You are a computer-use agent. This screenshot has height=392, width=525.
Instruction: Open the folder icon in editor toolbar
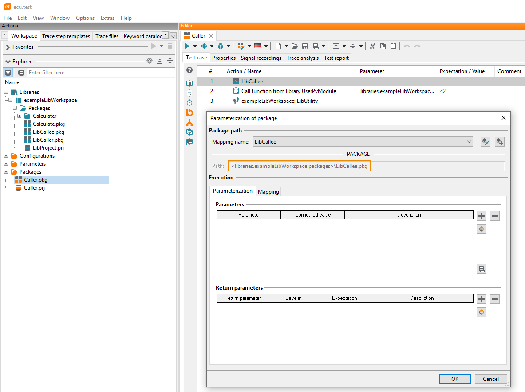[295, 46]
